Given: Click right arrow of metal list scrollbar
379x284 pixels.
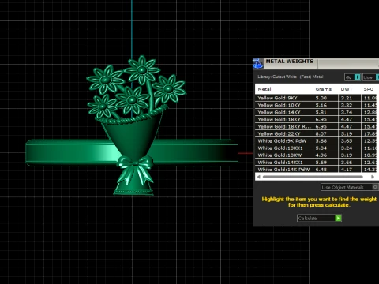Looking at the screenshot, I should coord(373,177).
